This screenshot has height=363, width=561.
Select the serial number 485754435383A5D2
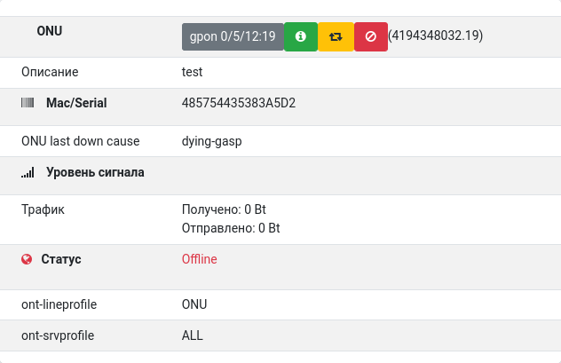click(238, 103)
